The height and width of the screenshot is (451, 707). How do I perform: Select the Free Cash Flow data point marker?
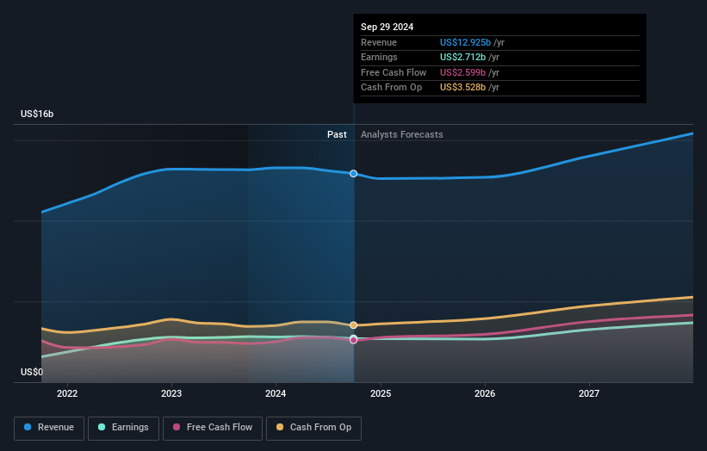(x=353, y=340)
